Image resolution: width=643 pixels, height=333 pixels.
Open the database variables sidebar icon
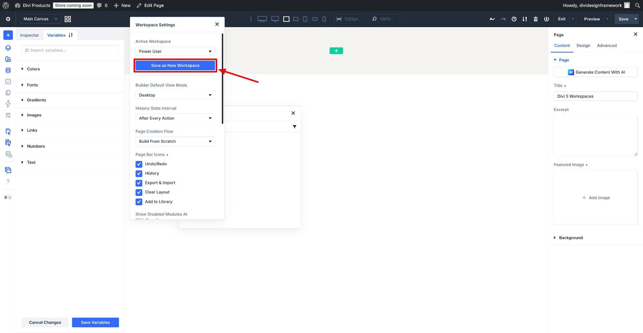(x=8, y=70)
